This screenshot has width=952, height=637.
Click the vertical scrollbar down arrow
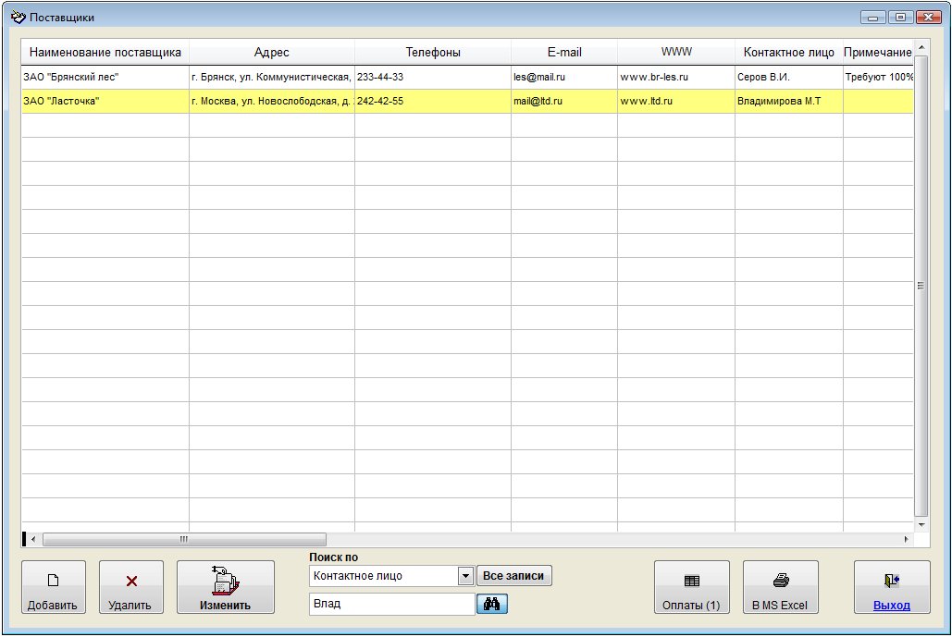coord(921,525)
